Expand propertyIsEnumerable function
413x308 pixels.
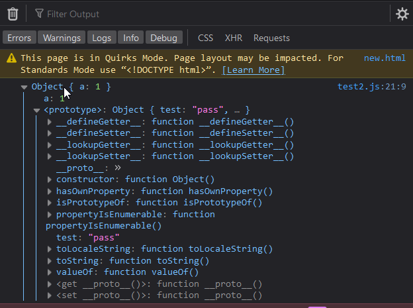pyautogui.click(x=49, y=215)
